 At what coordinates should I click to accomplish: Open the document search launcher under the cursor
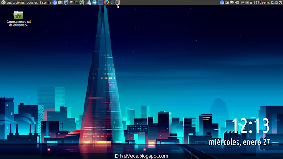coord(118,3)
